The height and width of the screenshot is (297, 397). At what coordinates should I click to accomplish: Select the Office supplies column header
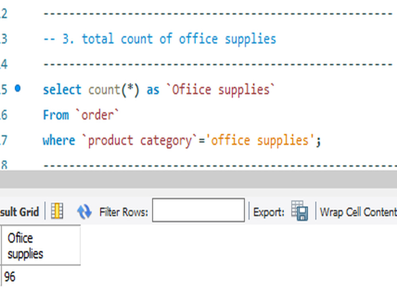coord(41,246)
